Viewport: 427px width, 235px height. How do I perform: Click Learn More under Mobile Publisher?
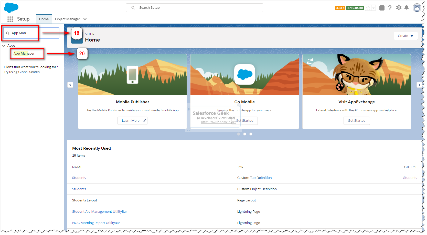tap(132, 120)
